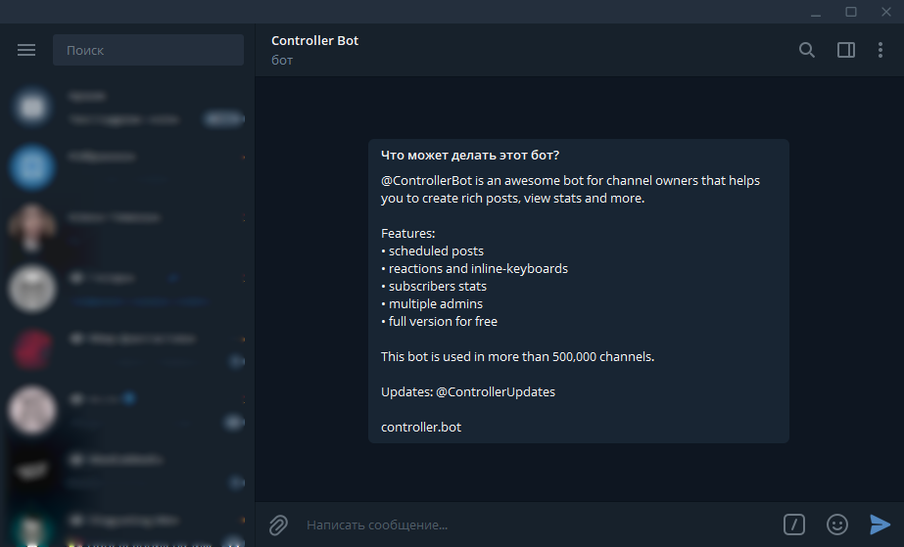Open the chat with red avatar

point(127,348)
